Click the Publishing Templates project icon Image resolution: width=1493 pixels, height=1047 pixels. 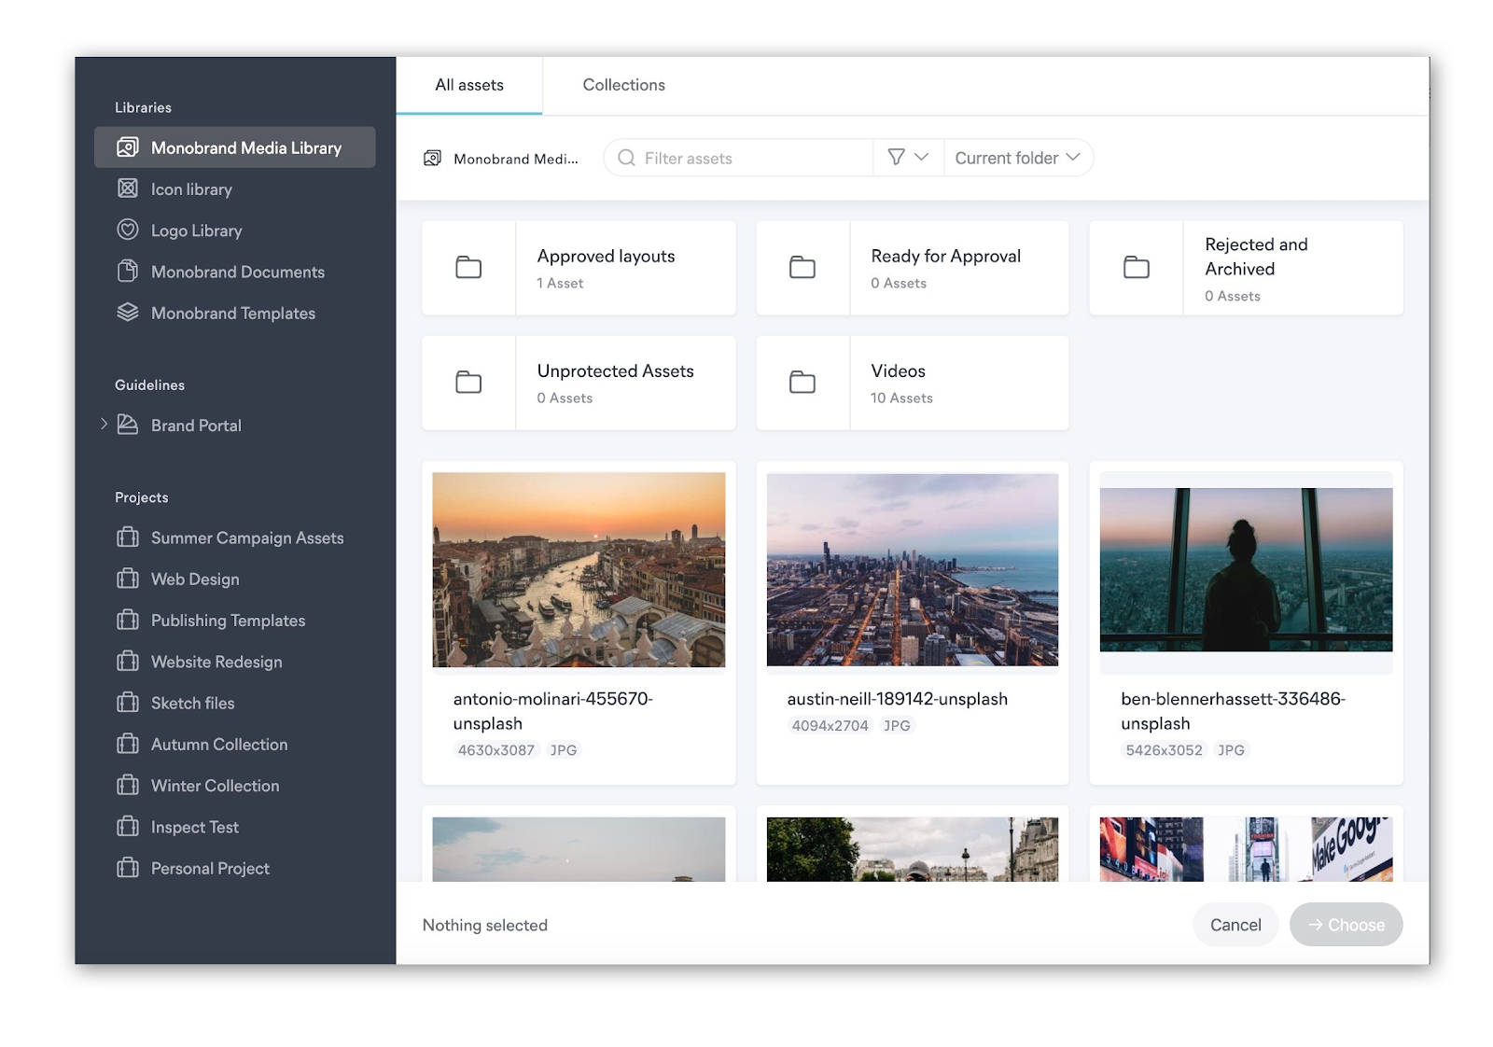click(128, 620)
